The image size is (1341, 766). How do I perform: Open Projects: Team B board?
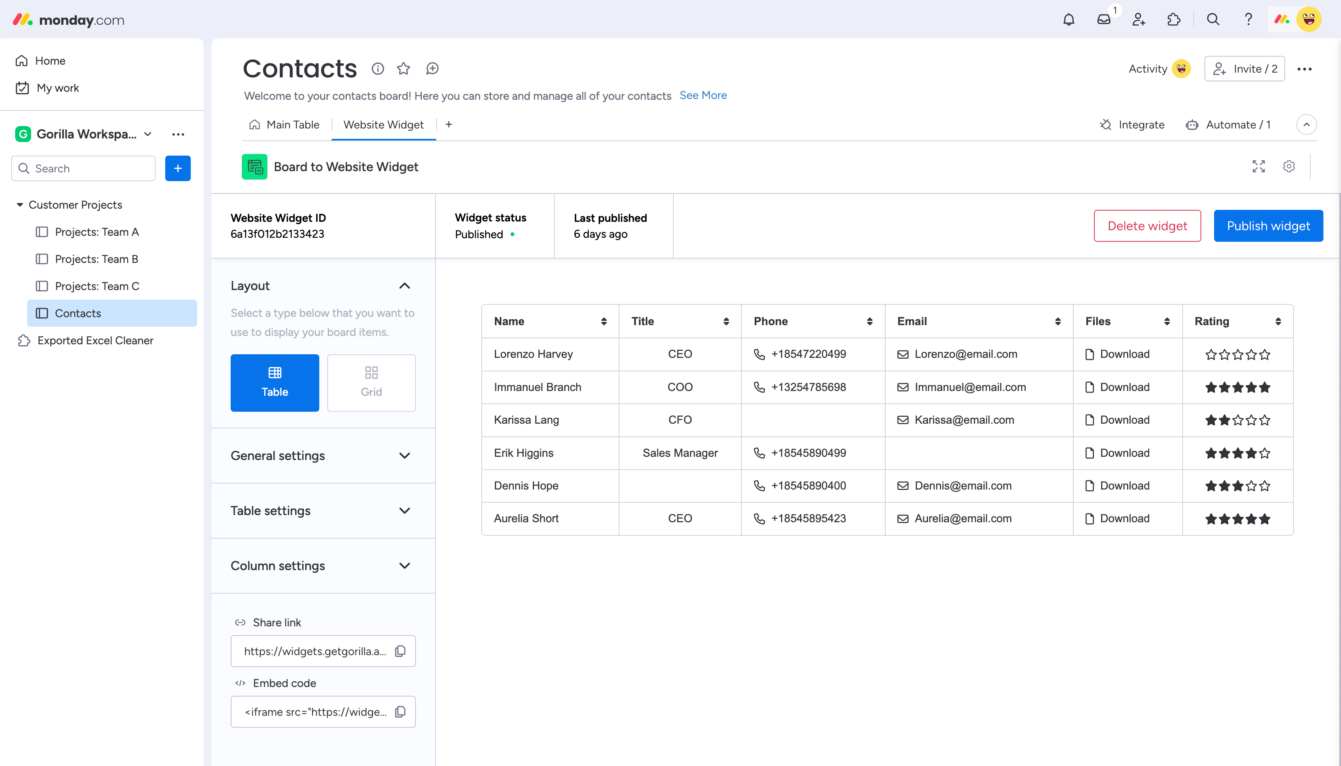pos(96,259)
